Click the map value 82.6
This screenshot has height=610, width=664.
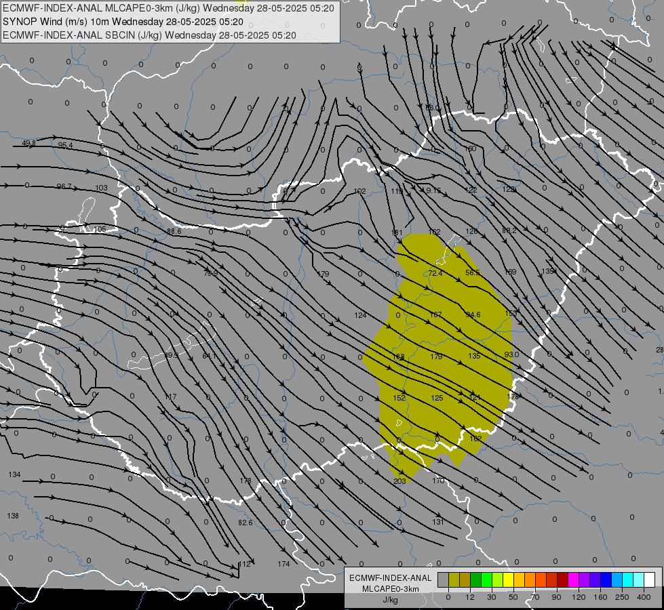pos(246,523)
